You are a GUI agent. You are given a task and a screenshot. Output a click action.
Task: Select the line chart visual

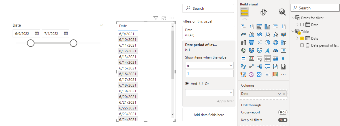coord(243,35)
